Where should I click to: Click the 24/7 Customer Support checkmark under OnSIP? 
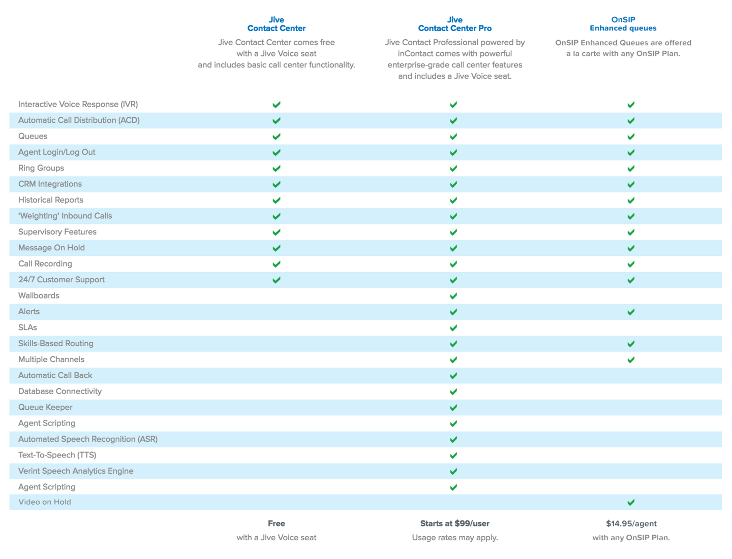pyautogui.click(x=631, y=280)
